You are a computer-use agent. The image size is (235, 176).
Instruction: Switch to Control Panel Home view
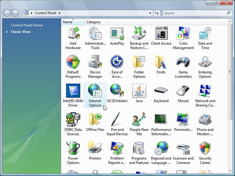tap(27, 25)
